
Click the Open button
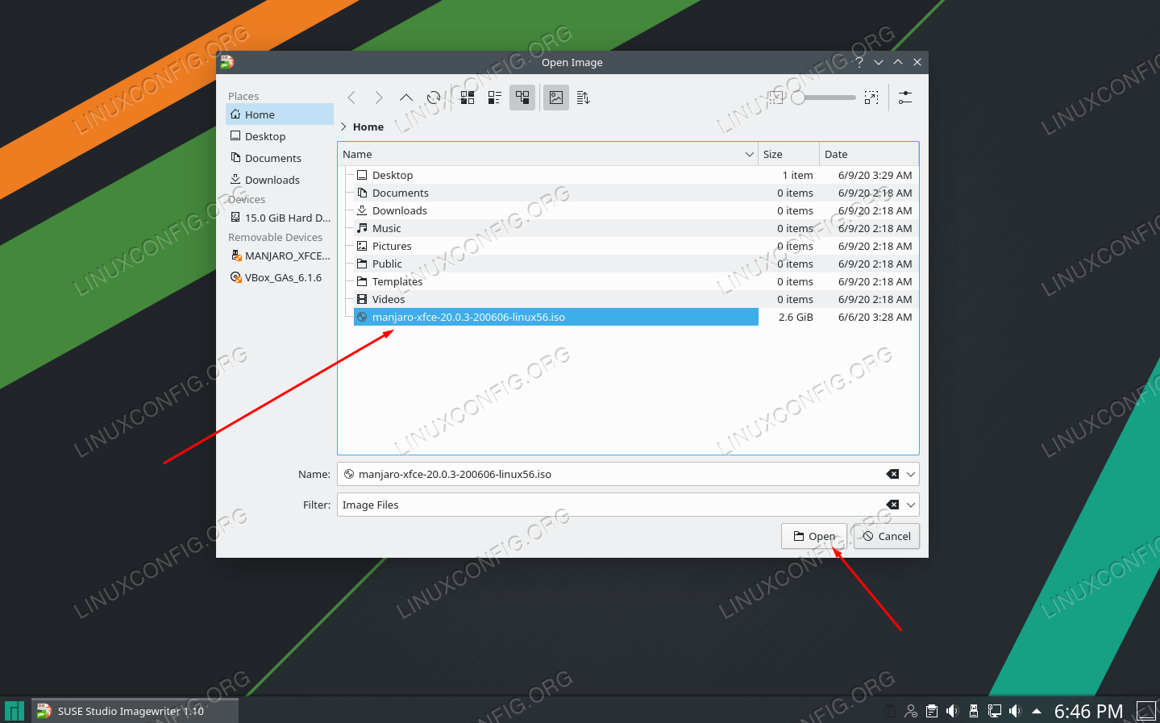coord(814,536)
